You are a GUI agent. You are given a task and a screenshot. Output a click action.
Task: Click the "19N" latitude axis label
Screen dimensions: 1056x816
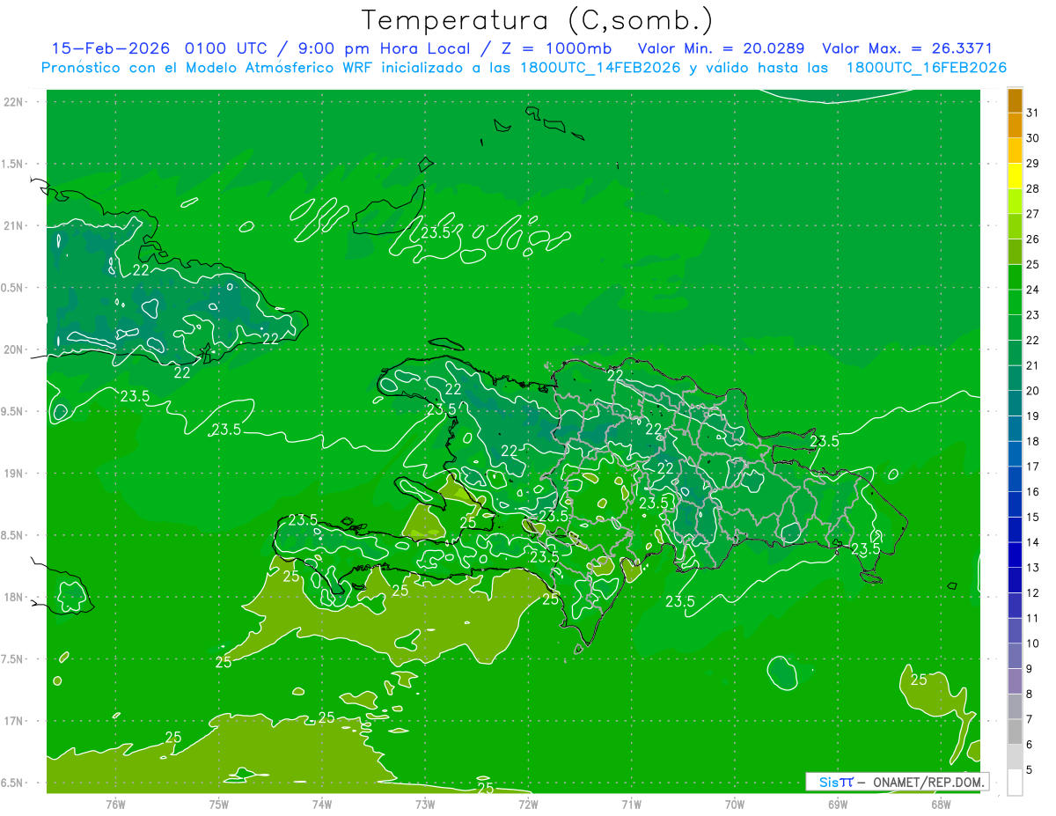(x=15, y=474)
